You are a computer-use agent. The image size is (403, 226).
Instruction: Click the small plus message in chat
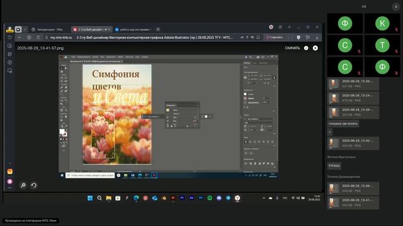coord(330,132)
